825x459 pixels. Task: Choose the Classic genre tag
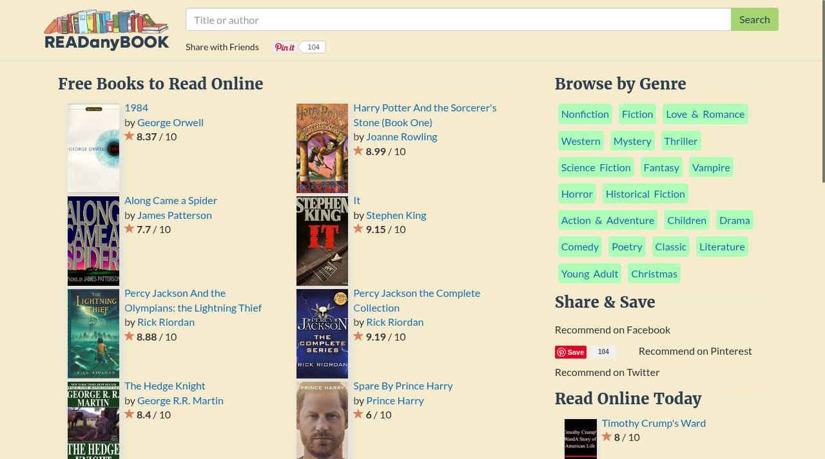(x=671, y=247)
